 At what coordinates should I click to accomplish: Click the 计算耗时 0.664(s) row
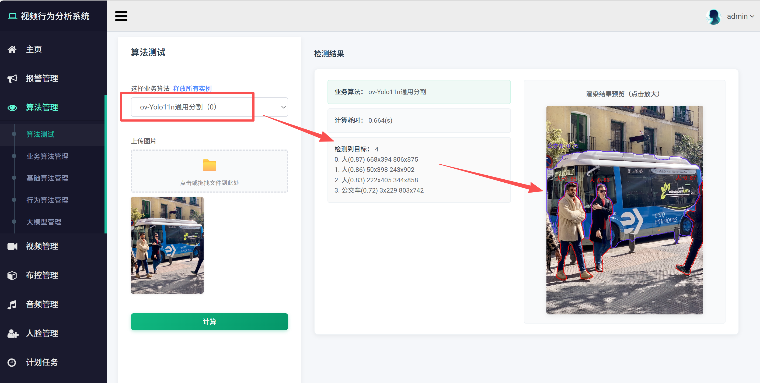coord(419,120)
